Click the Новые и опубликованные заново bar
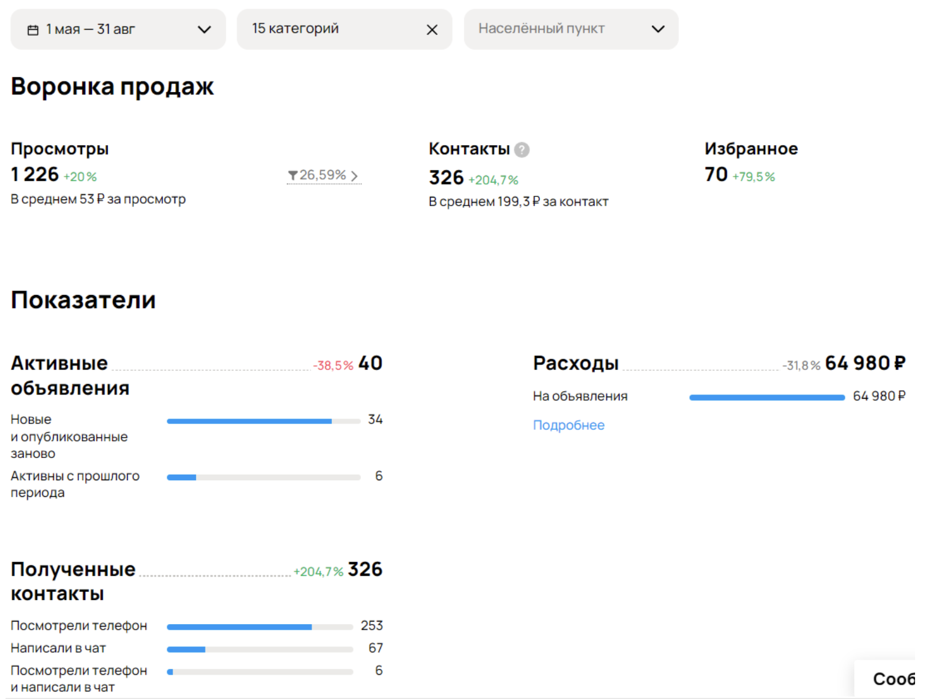928x700 pixels. tap(263, 421)
